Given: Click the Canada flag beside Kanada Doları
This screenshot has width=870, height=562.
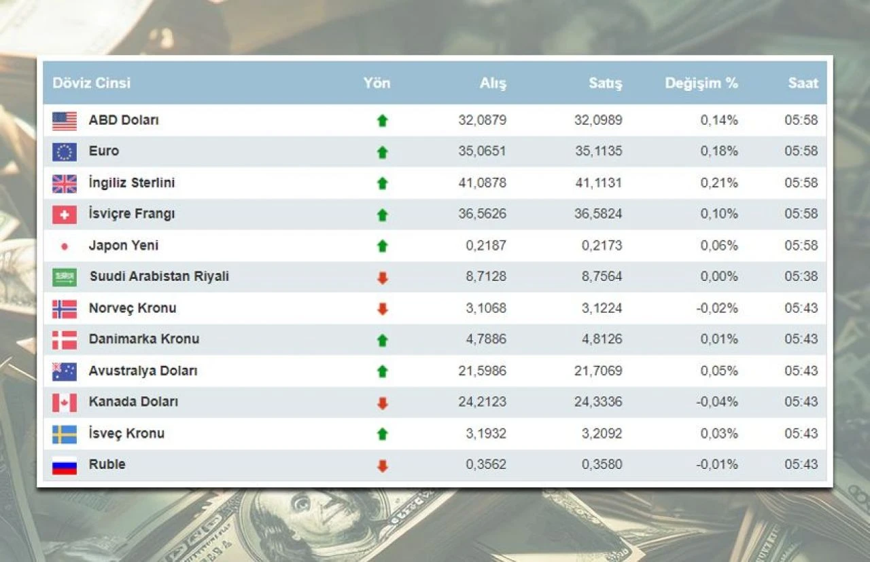Looking at the screenshot, I should click(x=64, y=402).
